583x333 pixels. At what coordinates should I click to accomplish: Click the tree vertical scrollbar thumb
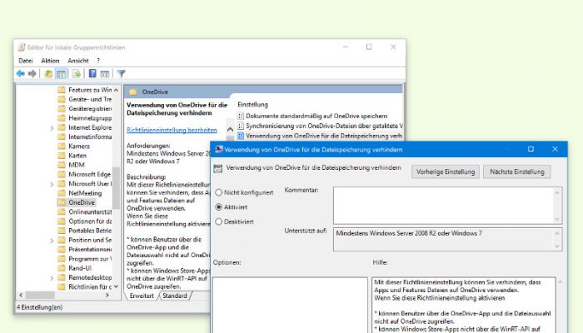[116, 187]
